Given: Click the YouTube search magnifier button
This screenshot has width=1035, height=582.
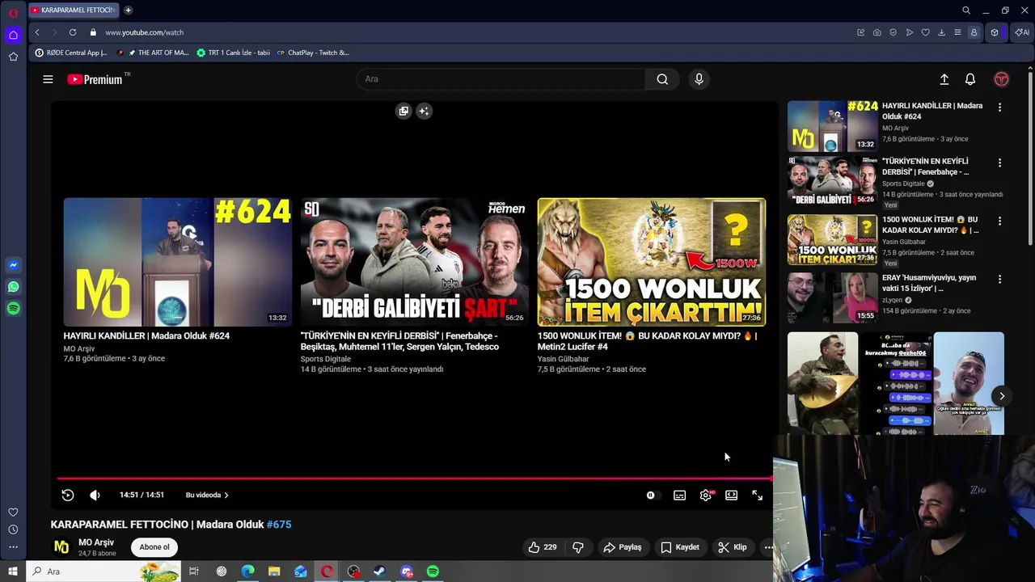Looking at the screenshot, I should pyautogui.click(x=662, y=79).
